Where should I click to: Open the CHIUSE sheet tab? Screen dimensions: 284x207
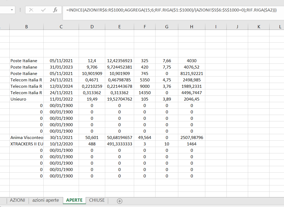click(97, 200)
